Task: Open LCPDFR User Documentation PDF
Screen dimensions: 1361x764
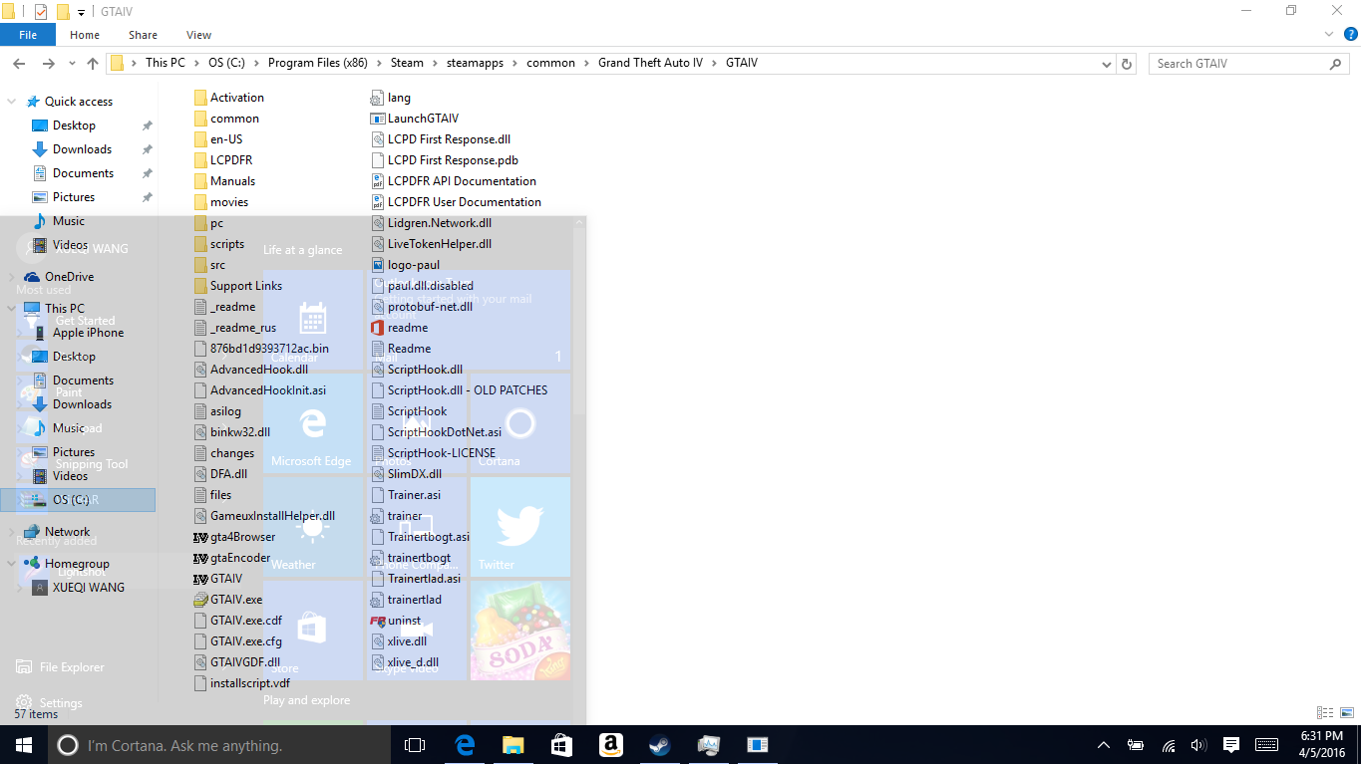Action: point(456,202)
